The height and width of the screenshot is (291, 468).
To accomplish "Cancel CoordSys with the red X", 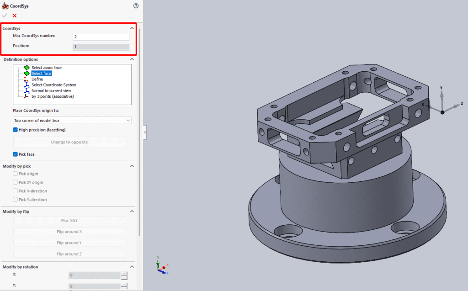I will tap(14, 15).
